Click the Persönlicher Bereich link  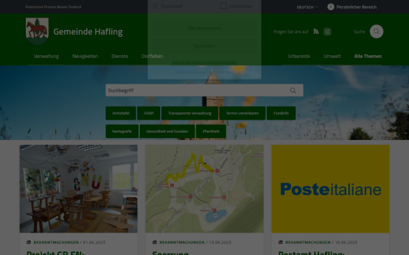coord(357,7)
